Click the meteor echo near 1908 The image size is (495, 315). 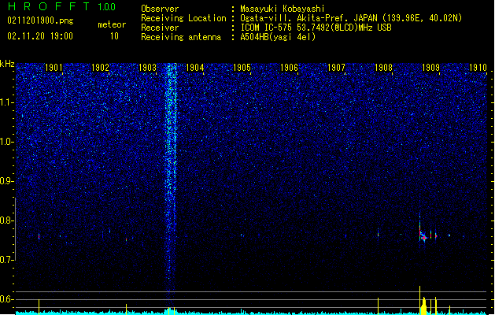click(x=378, y=235)
